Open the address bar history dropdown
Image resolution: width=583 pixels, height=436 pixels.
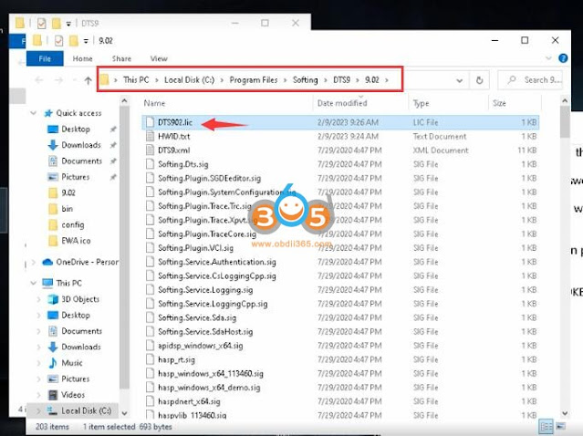click(460, 80)
